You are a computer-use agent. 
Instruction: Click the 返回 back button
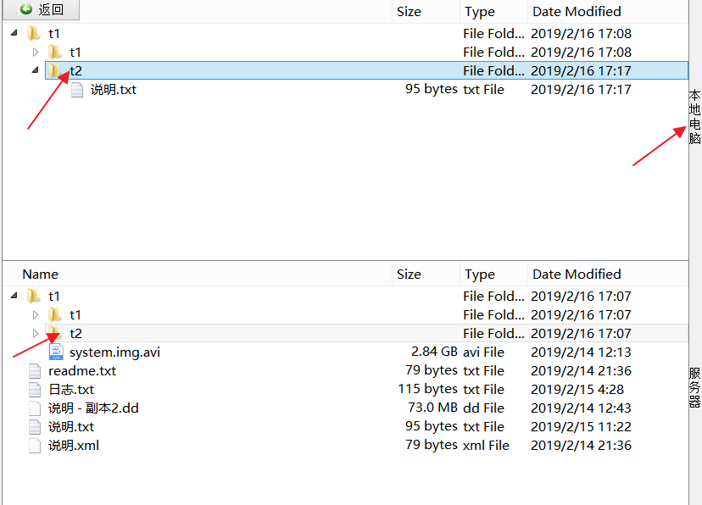tap(42, 9)
